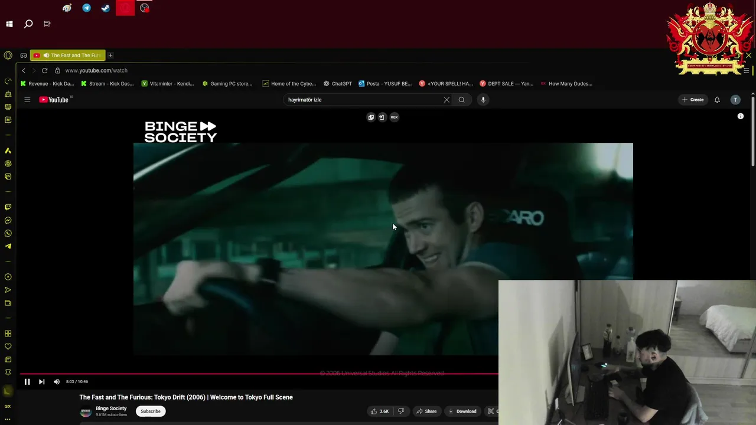756x425 pixels.
Task: Open the Posta - YUSUF BE bookmark
Action: [x=385, y=83]
